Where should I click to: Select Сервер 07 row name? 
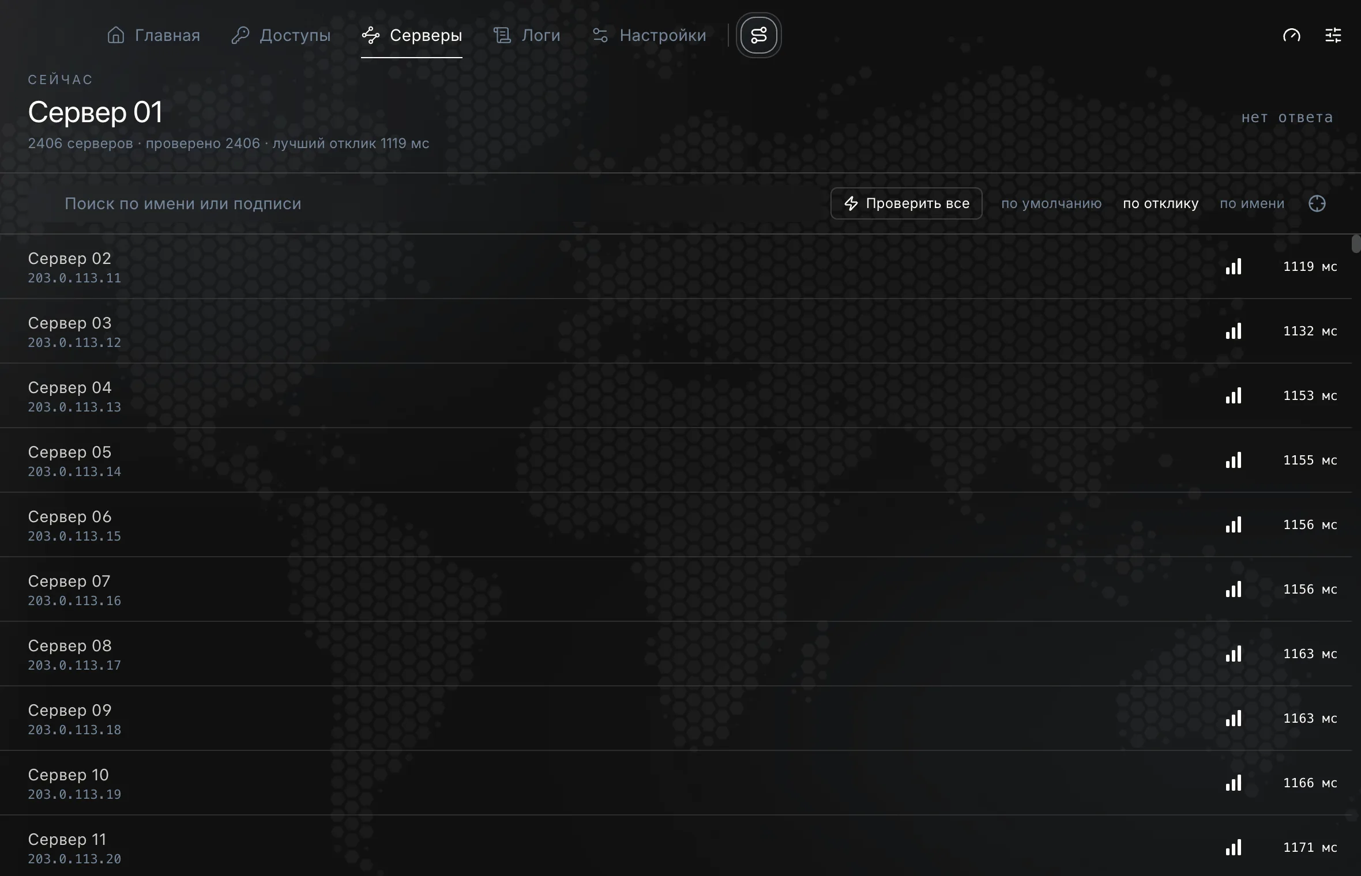tap(69, 581)
